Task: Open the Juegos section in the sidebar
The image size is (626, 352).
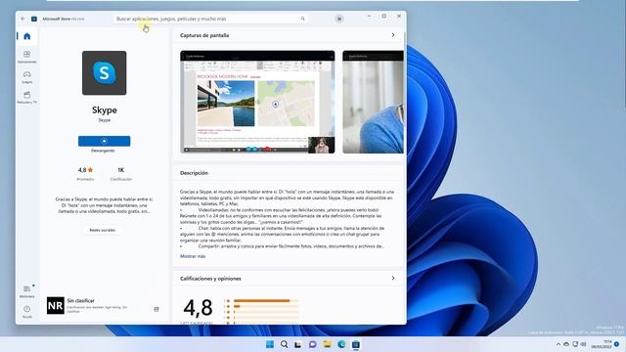Action: click(27, 77)
